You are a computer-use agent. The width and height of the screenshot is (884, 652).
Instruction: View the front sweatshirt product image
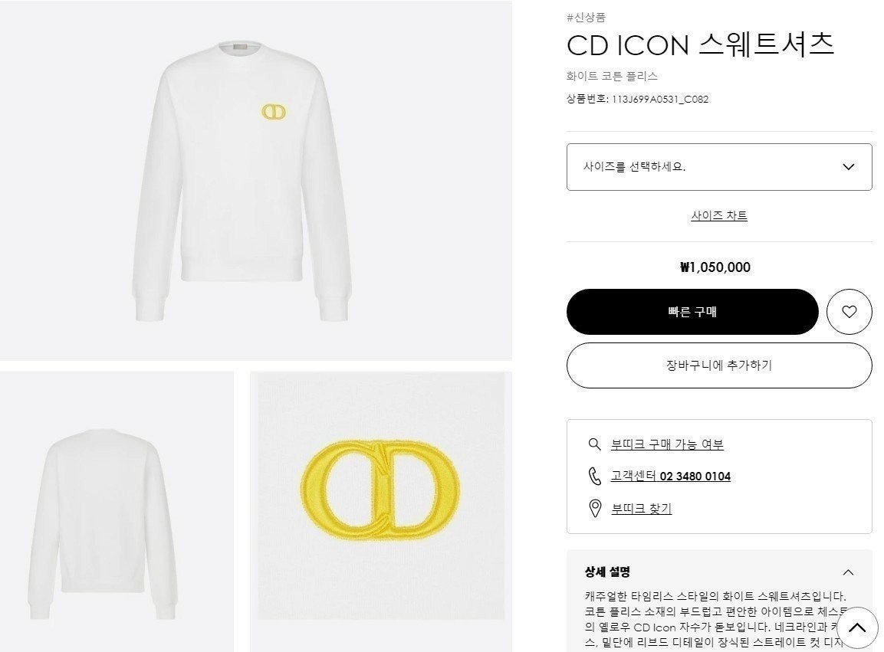(256, 180)
